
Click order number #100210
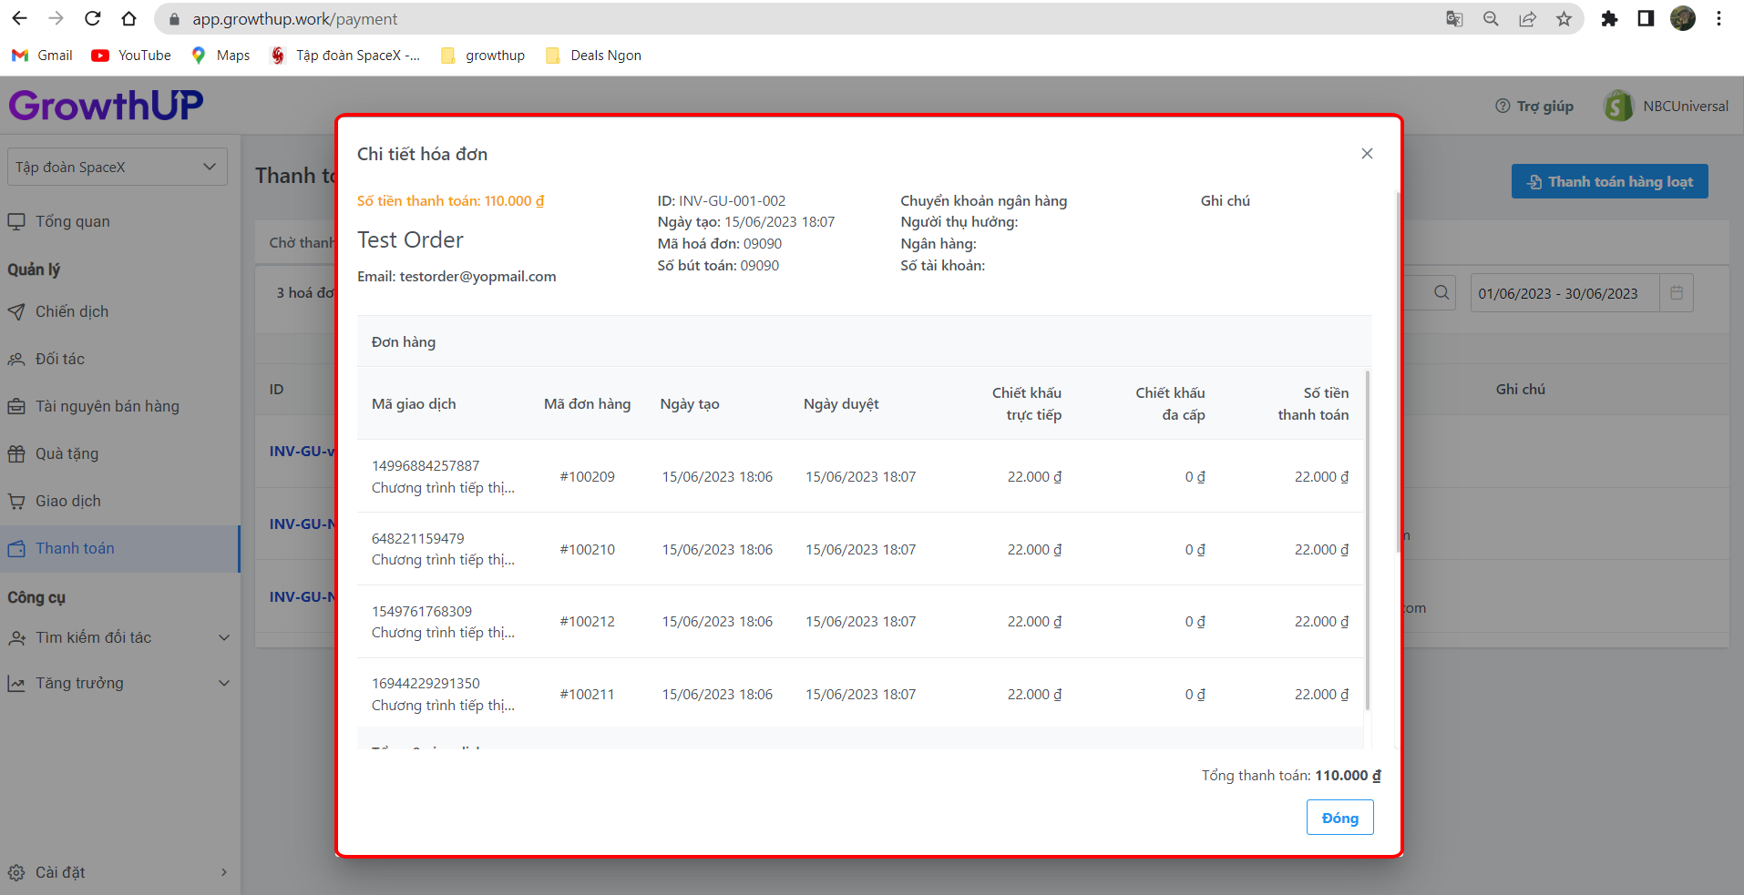coord(587,549)
